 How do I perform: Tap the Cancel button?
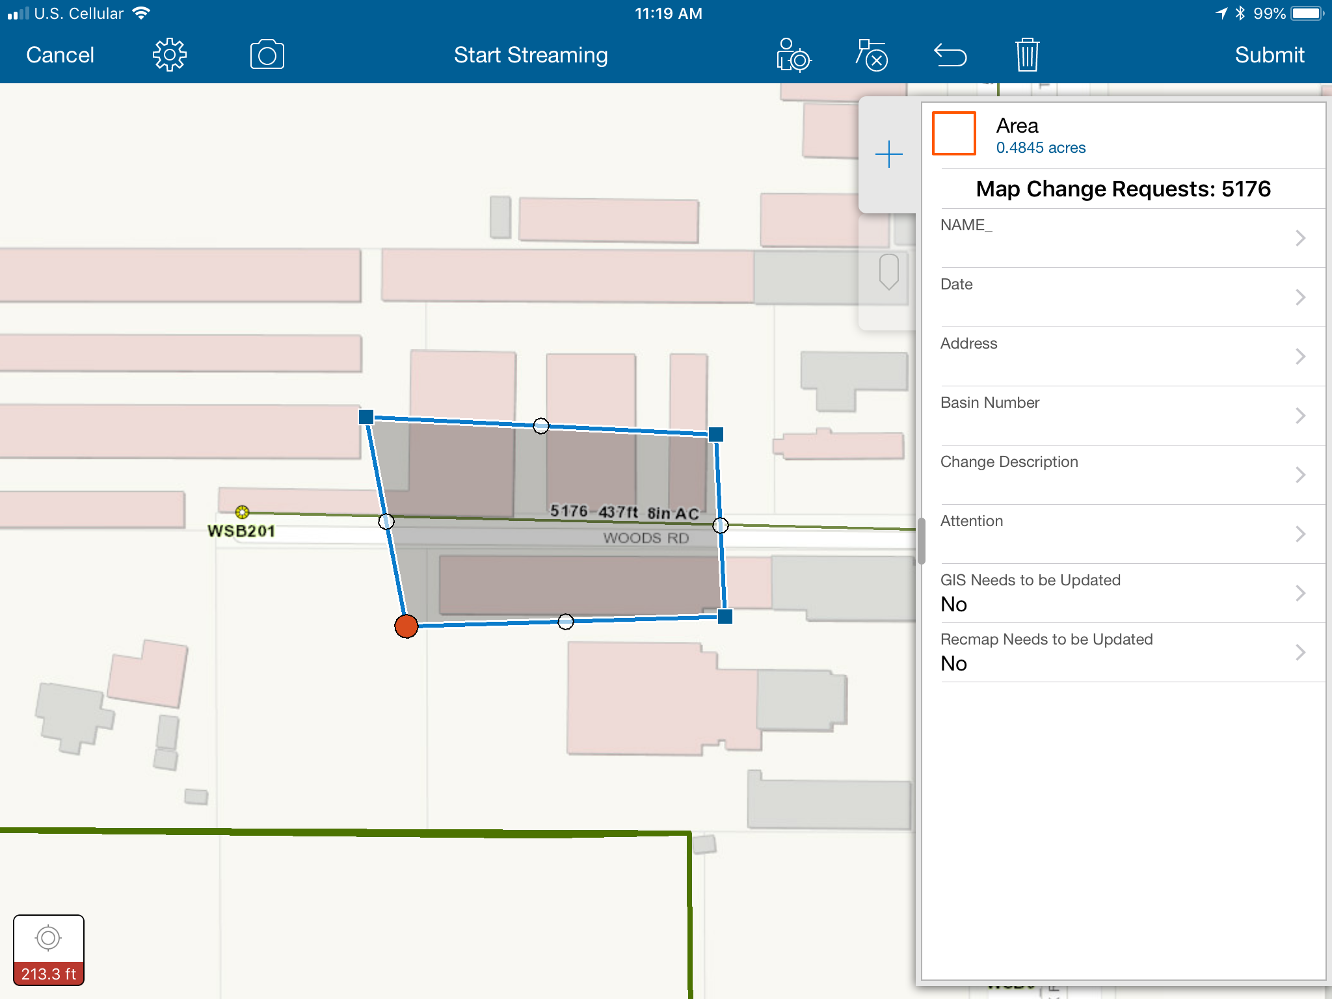tap(60, 55)
